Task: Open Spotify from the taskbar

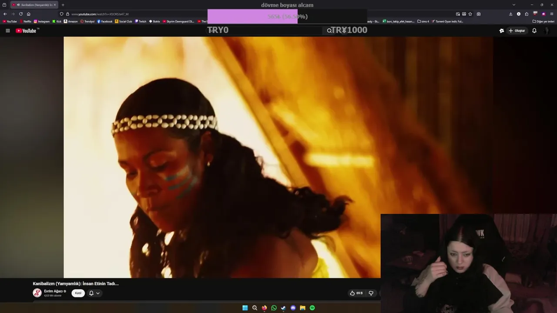Action: 312,308
